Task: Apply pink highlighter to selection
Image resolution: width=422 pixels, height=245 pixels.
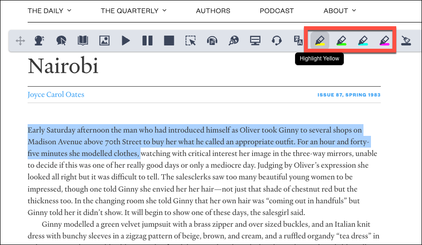Action: pyautogui.click(x=385, y=41)
